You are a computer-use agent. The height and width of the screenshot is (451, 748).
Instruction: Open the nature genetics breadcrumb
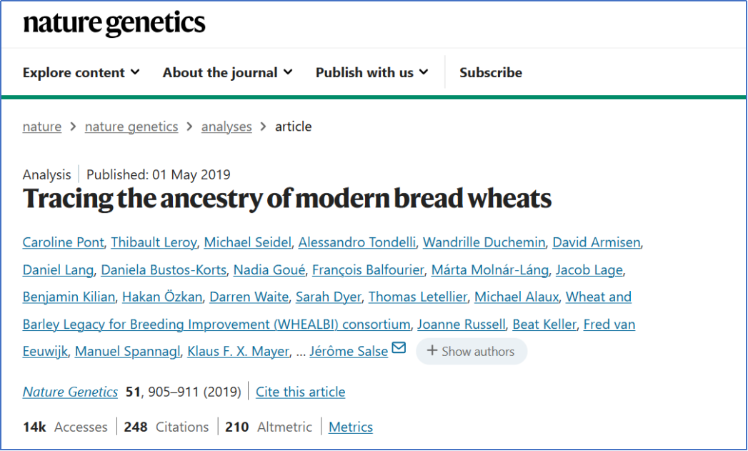[x=131, y=127]
